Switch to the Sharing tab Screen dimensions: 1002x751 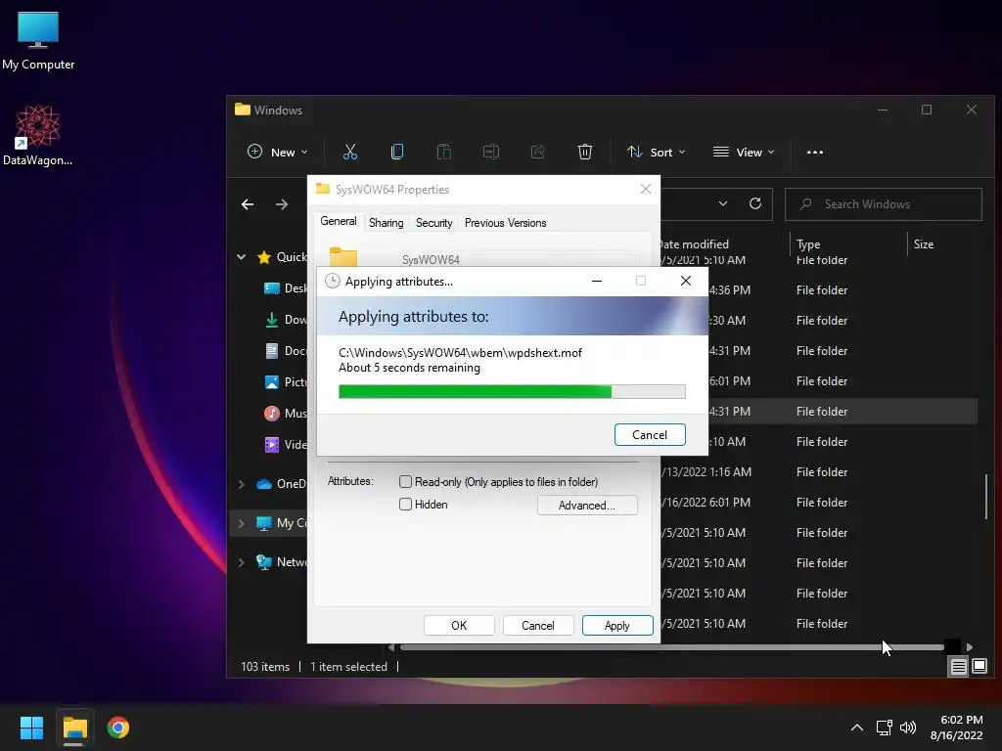point(386,223)
